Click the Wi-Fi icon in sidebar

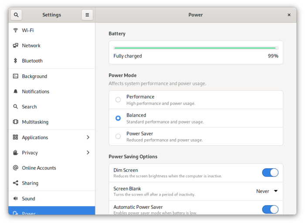click(x=16, y=30)
